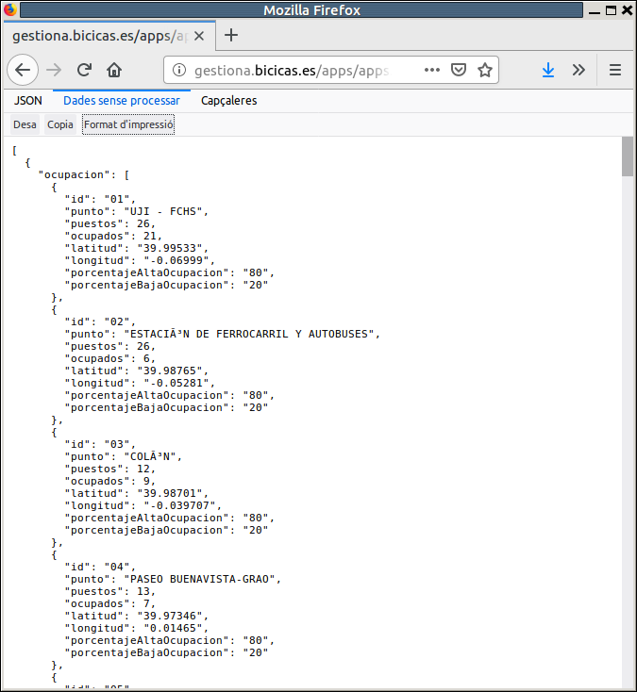Save page to Pocket

[x=459, y=70]
